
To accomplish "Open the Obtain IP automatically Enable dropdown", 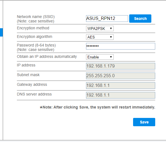I will tap(100, 57).
